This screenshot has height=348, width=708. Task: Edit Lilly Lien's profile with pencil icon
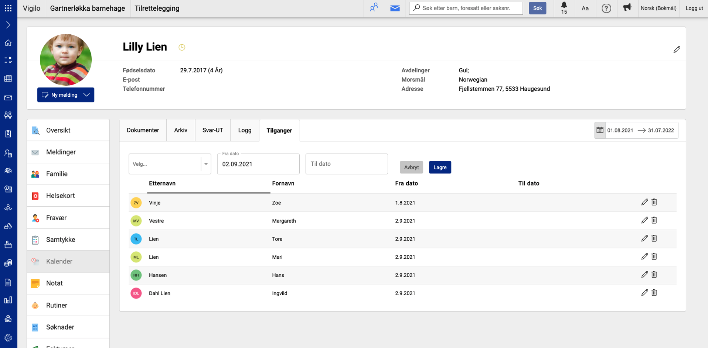[677, 49]
